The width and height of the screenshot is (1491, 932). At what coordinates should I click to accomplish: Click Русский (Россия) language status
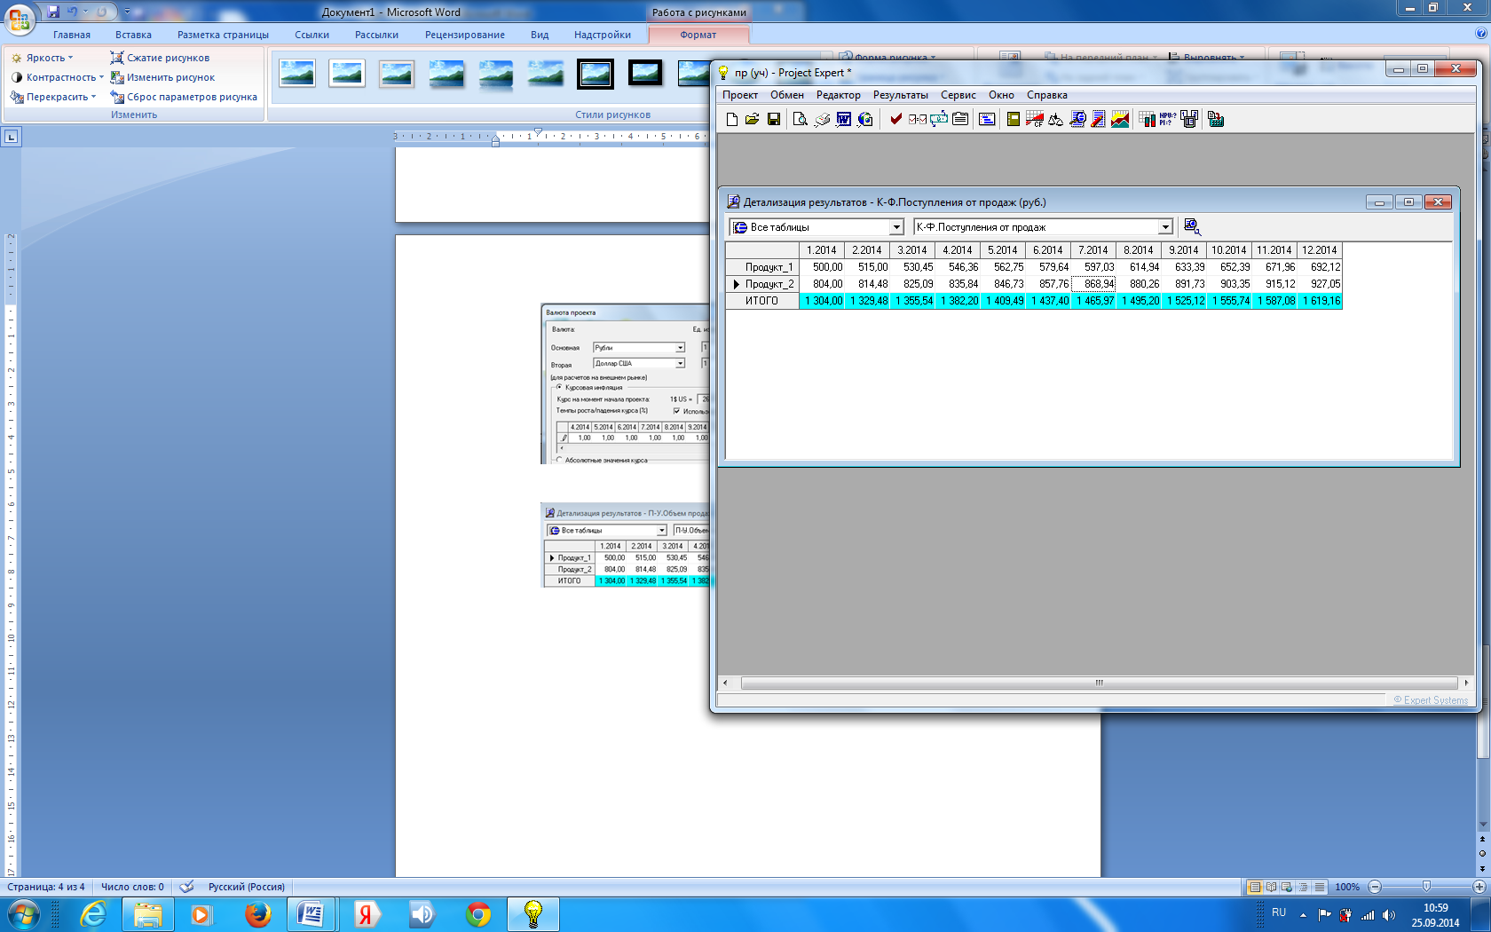point(246,887)
